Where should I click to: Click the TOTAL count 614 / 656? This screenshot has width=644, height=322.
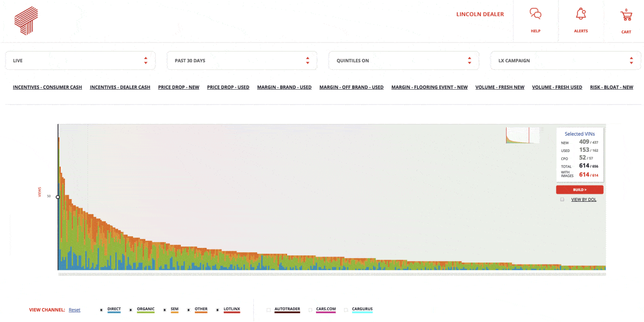pos(588,166)
